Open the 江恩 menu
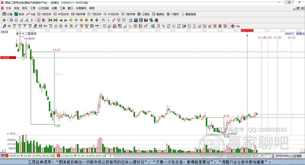This screenshot has height=165, width=305. 33,8
